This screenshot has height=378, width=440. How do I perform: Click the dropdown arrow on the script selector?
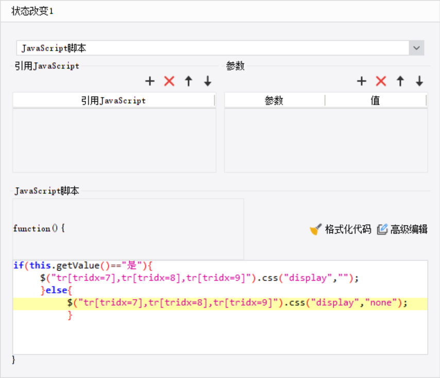[x=416, y=47]
